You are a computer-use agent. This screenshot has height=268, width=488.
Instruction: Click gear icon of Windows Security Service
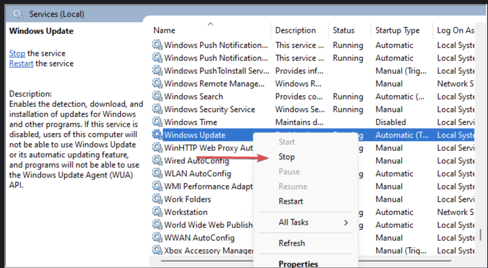pos(157,109)
